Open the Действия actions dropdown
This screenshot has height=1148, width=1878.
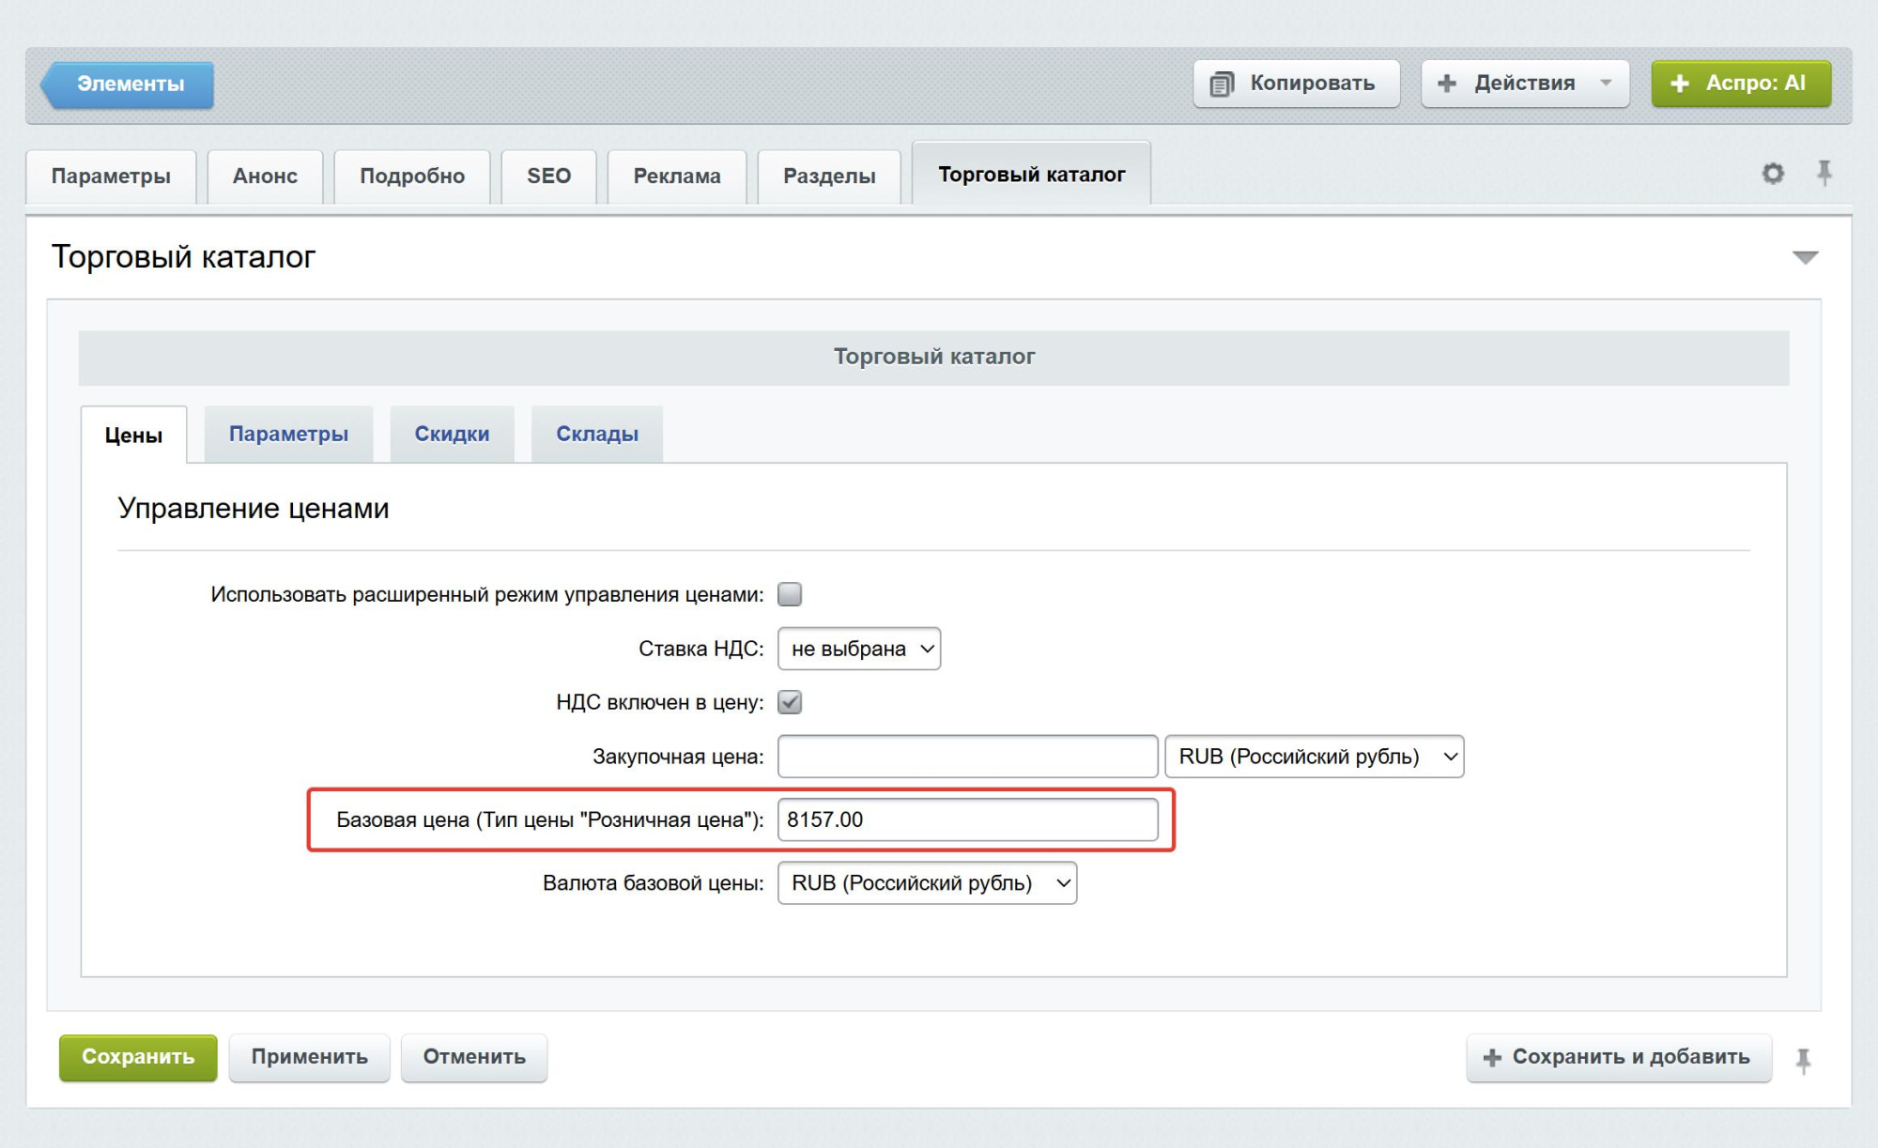pos(1524,84)
